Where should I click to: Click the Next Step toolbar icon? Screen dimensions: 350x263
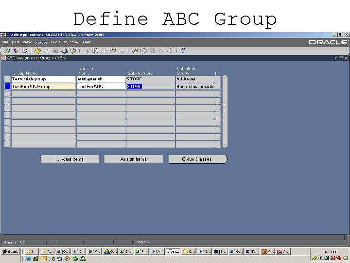pyautogui.click(x=47, y=51)
